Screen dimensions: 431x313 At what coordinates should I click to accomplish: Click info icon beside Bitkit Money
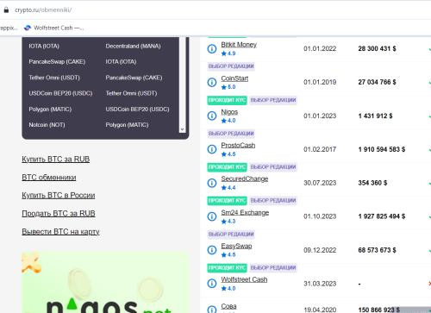coord(212,49)
